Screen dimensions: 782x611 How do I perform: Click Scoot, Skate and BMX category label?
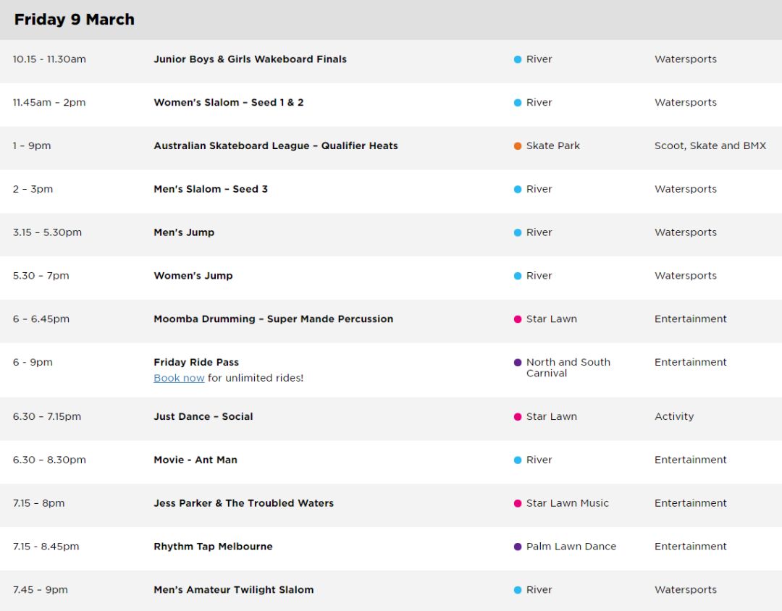(710, 146)
